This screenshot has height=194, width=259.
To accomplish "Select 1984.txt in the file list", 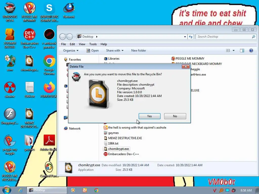I will pos(111,143).
